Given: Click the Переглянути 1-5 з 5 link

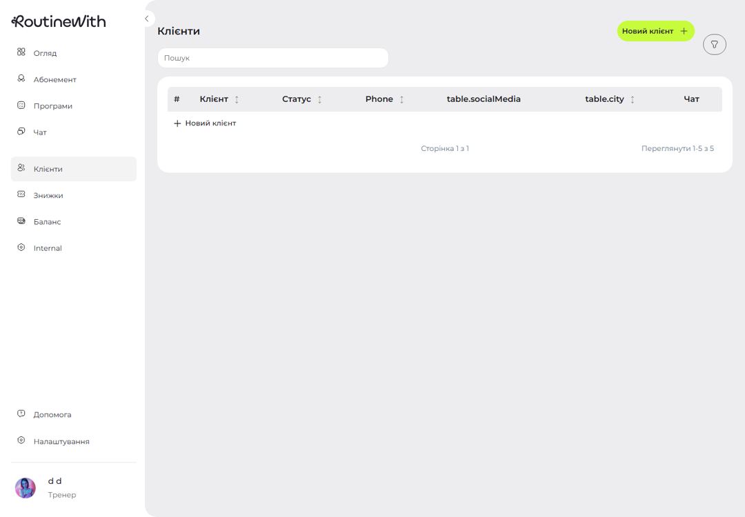Looking at the screenshot, I should click(x=677, y=148).
